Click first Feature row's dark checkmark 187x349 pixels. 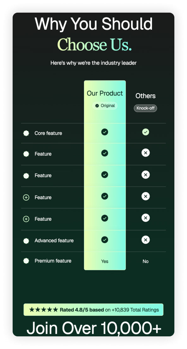105,153
